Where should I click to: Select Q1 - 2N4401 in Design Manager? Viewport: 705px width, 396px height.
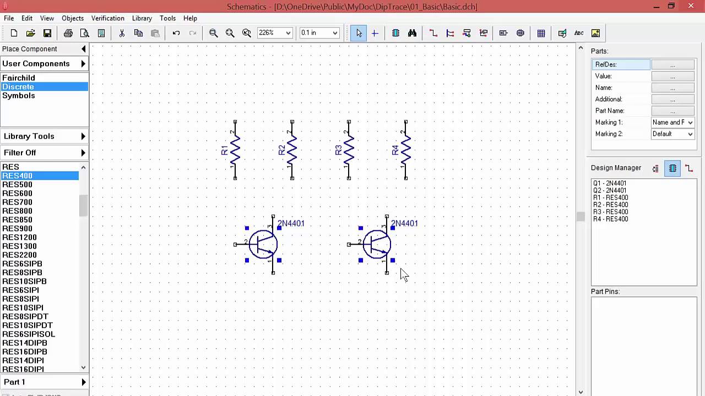click(610, 183)
